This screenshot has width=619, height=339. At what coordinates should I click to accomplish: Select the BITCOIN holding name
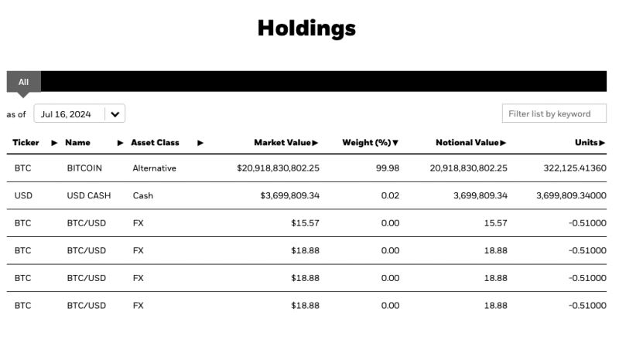tap(84, 168)
